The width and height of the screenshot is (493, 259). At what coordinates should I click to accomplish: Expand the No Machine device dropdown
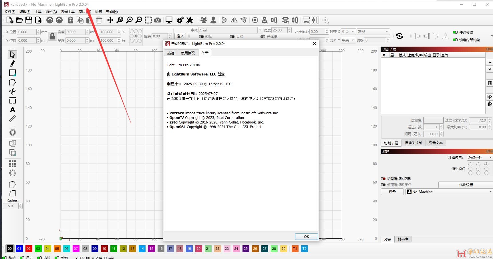click(449, 192)
